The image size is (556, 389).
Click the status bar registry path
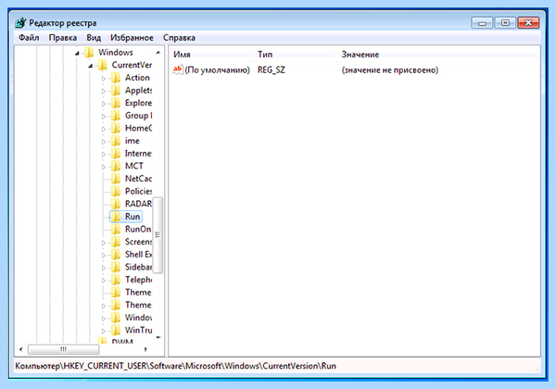(x=175, y=366)
